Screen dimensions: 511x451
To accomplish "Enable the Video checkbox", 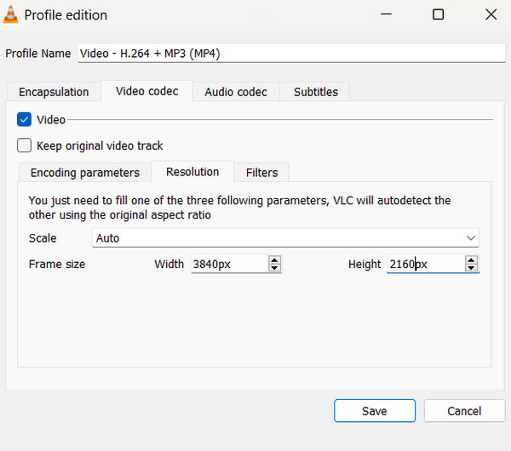I will [24, 119].
